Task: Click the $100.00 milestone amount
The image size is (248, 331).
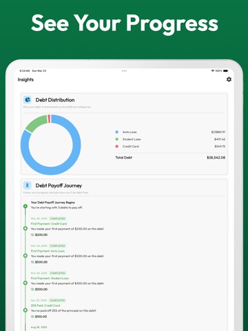Action: click(x=41, y=317)
